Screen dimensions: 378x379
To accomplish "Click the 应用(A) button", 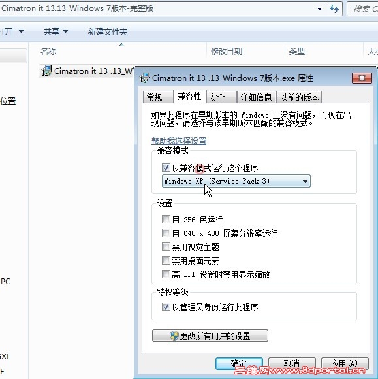I will [x=345, y=364].
